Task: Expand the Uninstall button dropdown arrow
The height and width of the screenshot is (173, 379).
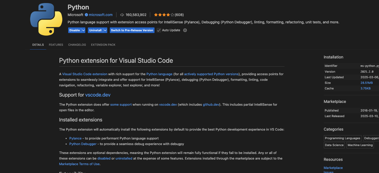Action: pos(105,30)
